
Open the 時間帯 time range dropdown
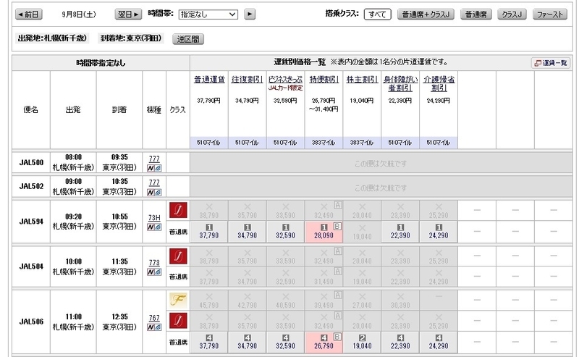click(208, 14)
